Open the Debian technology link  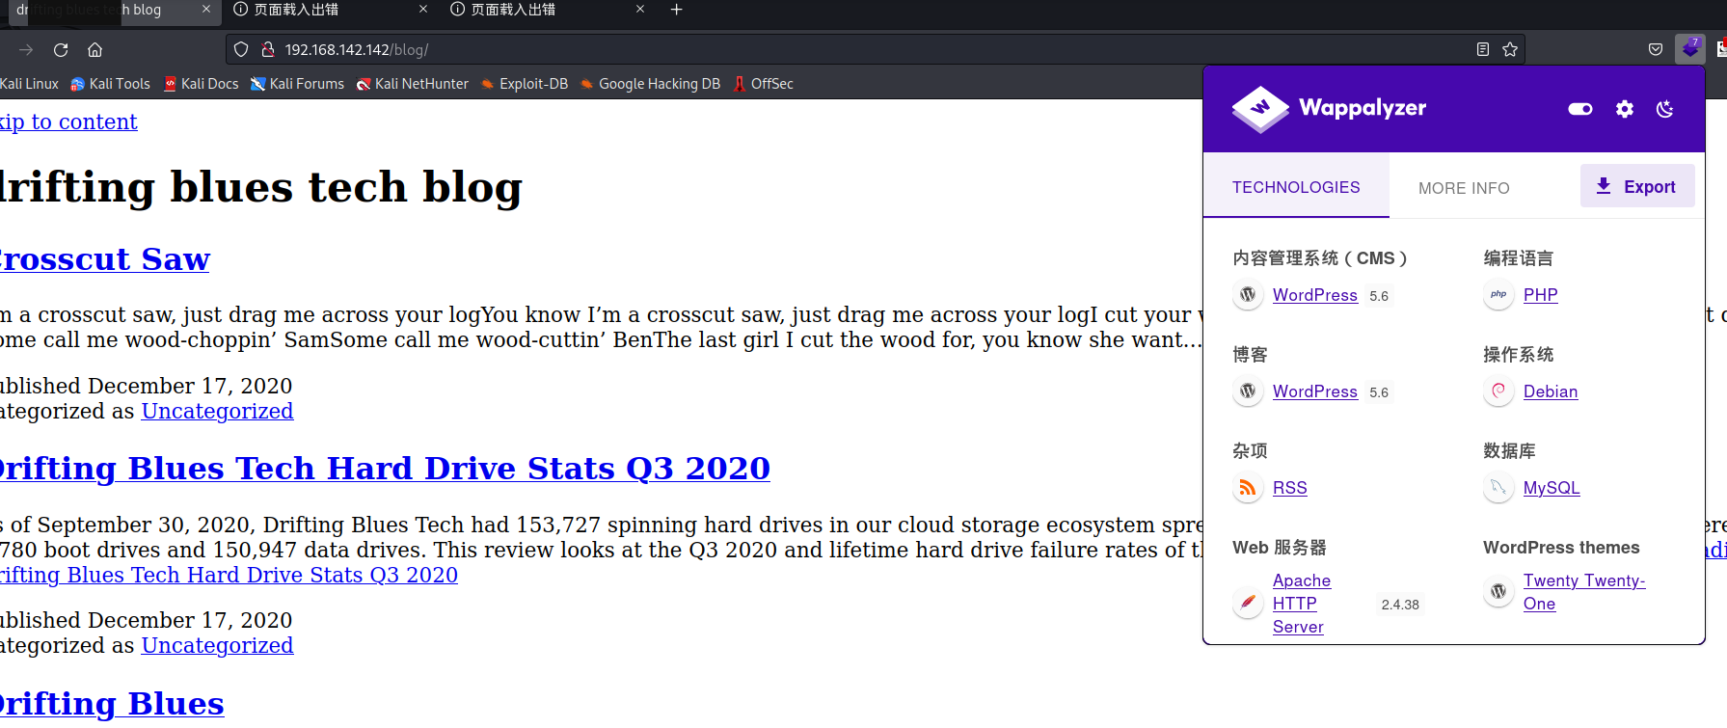tap(1550, 391)
